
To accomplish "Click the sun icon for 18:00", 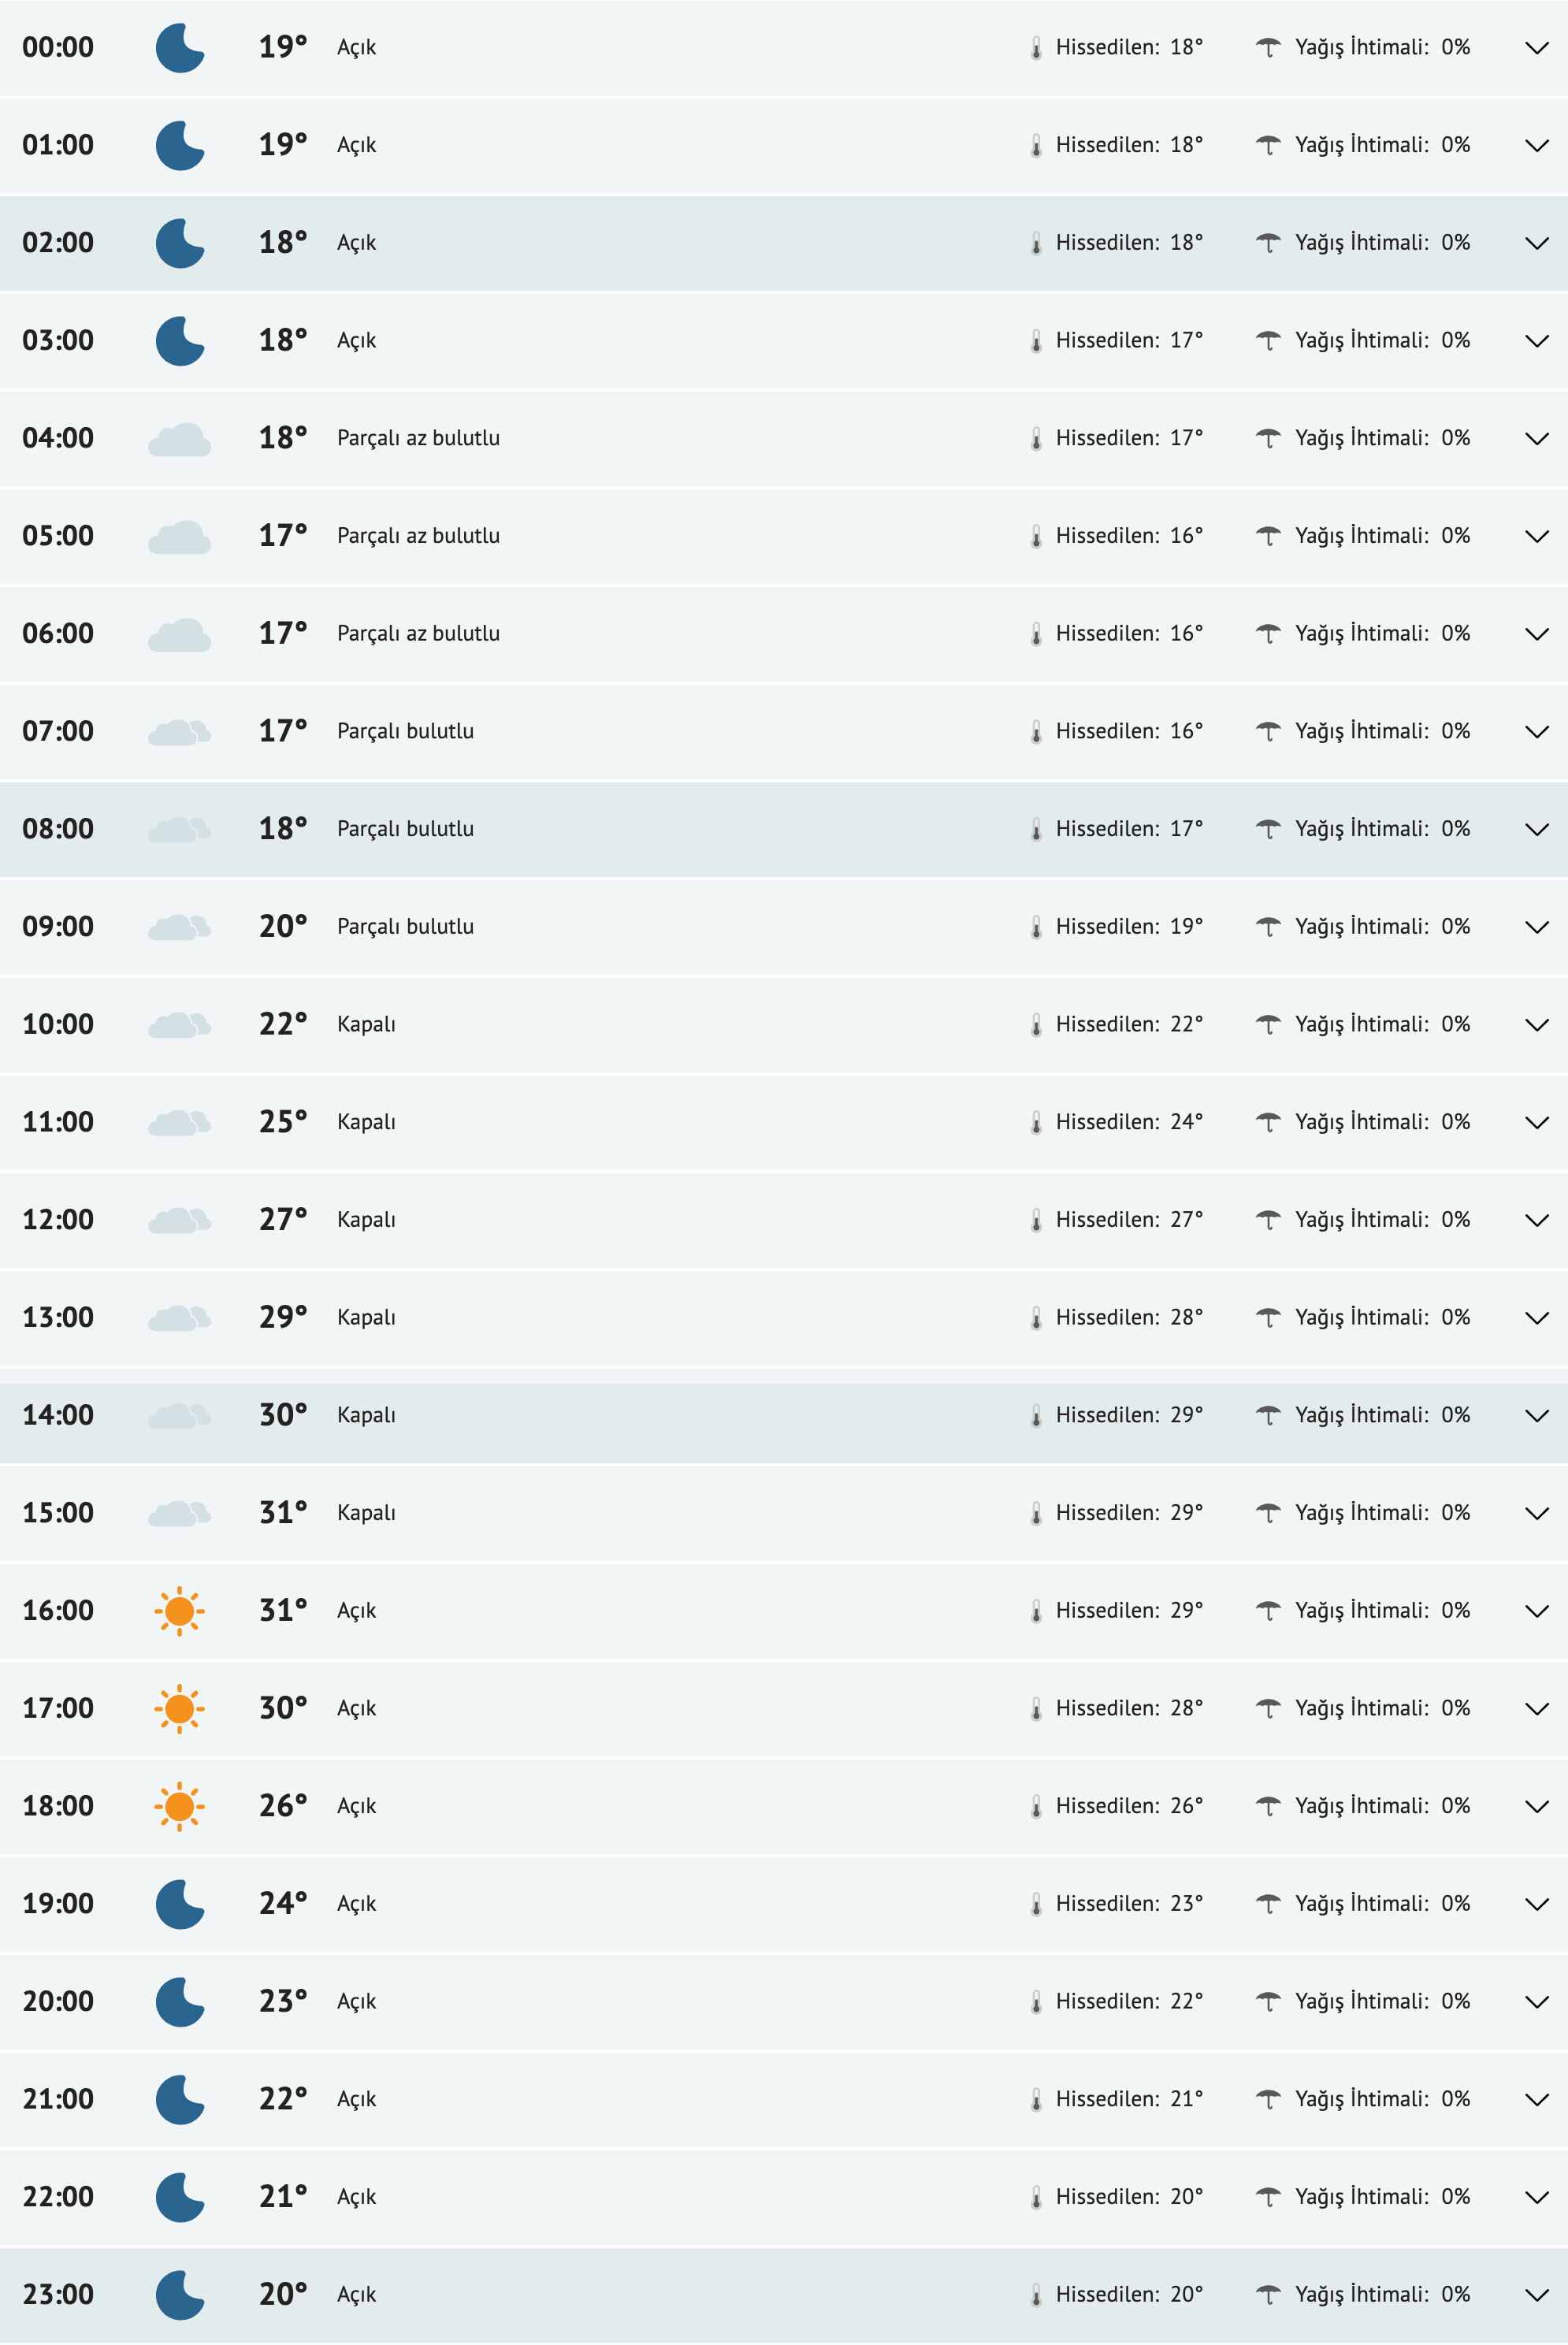I will (x=181, y=1805).
